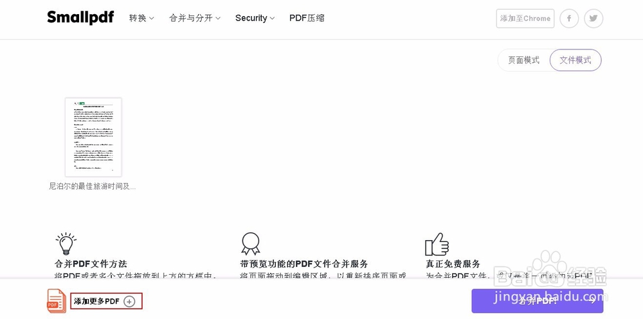
Task: Click the award ribbon icon
Action: [x=251, y=244]
